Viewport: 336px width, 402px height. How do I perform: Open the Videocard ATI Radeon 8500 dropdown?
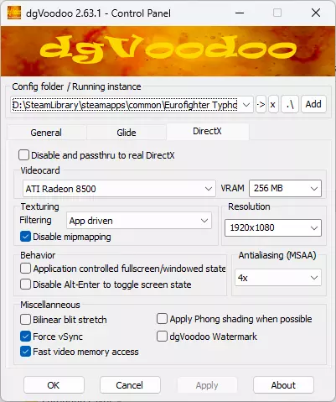(x=119, y=189)
